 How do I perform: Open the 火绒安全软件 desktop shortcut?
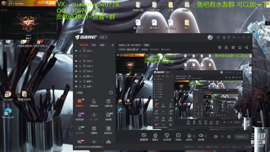[x=24, y=44]
